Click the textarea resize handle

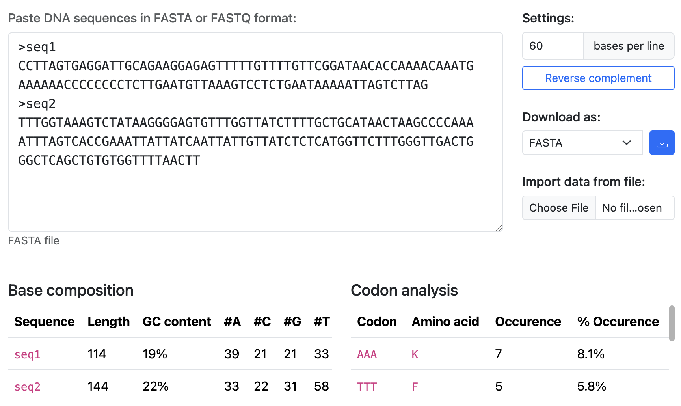pos(499,227)
